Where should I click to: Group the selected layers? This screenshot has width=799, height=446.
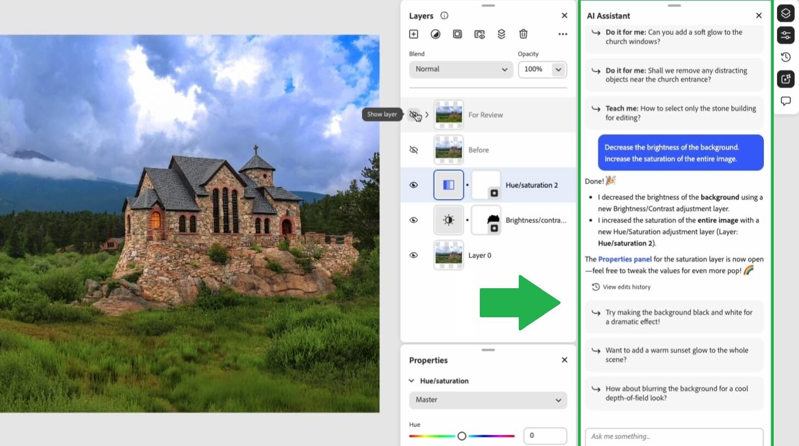click(x=501, y=34)
